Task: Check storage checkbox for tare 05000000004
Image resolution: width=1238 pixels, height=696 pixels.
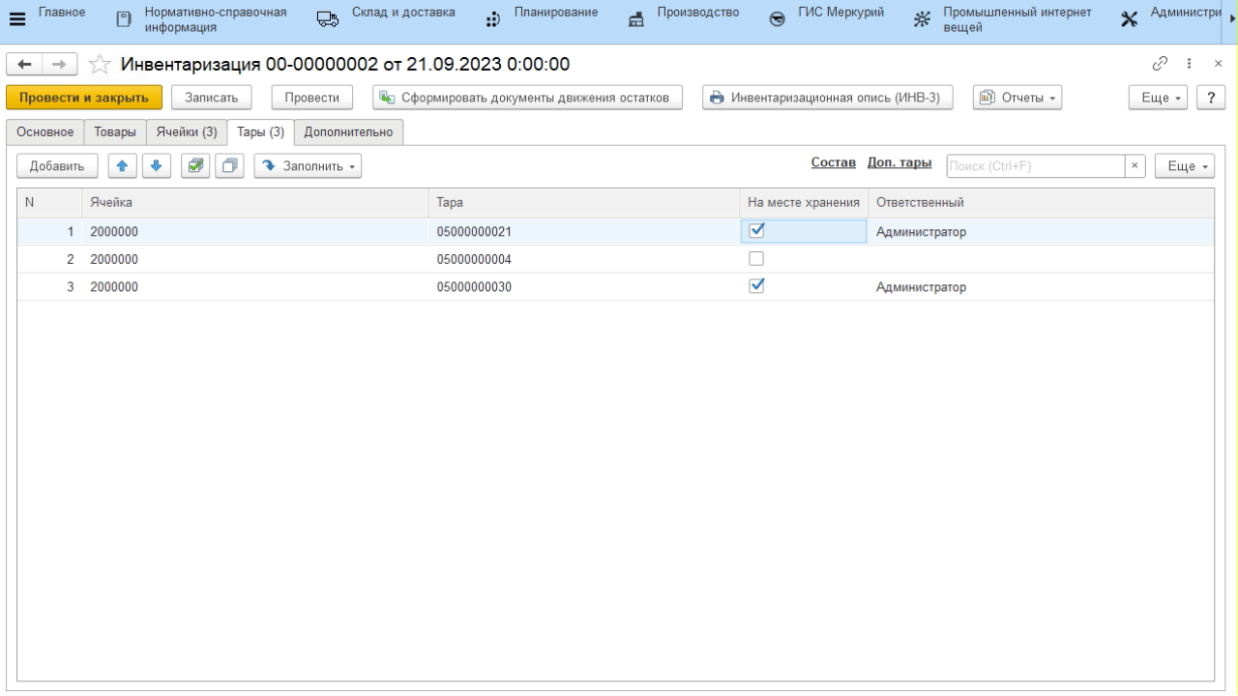Action: (756, 258)
